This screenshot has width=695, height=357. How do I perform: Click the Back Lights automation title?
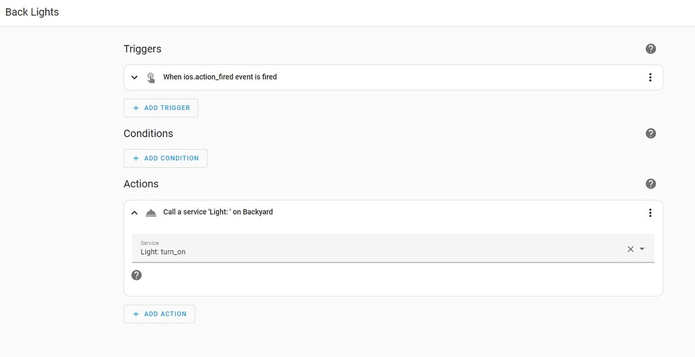tap(32, 12)
